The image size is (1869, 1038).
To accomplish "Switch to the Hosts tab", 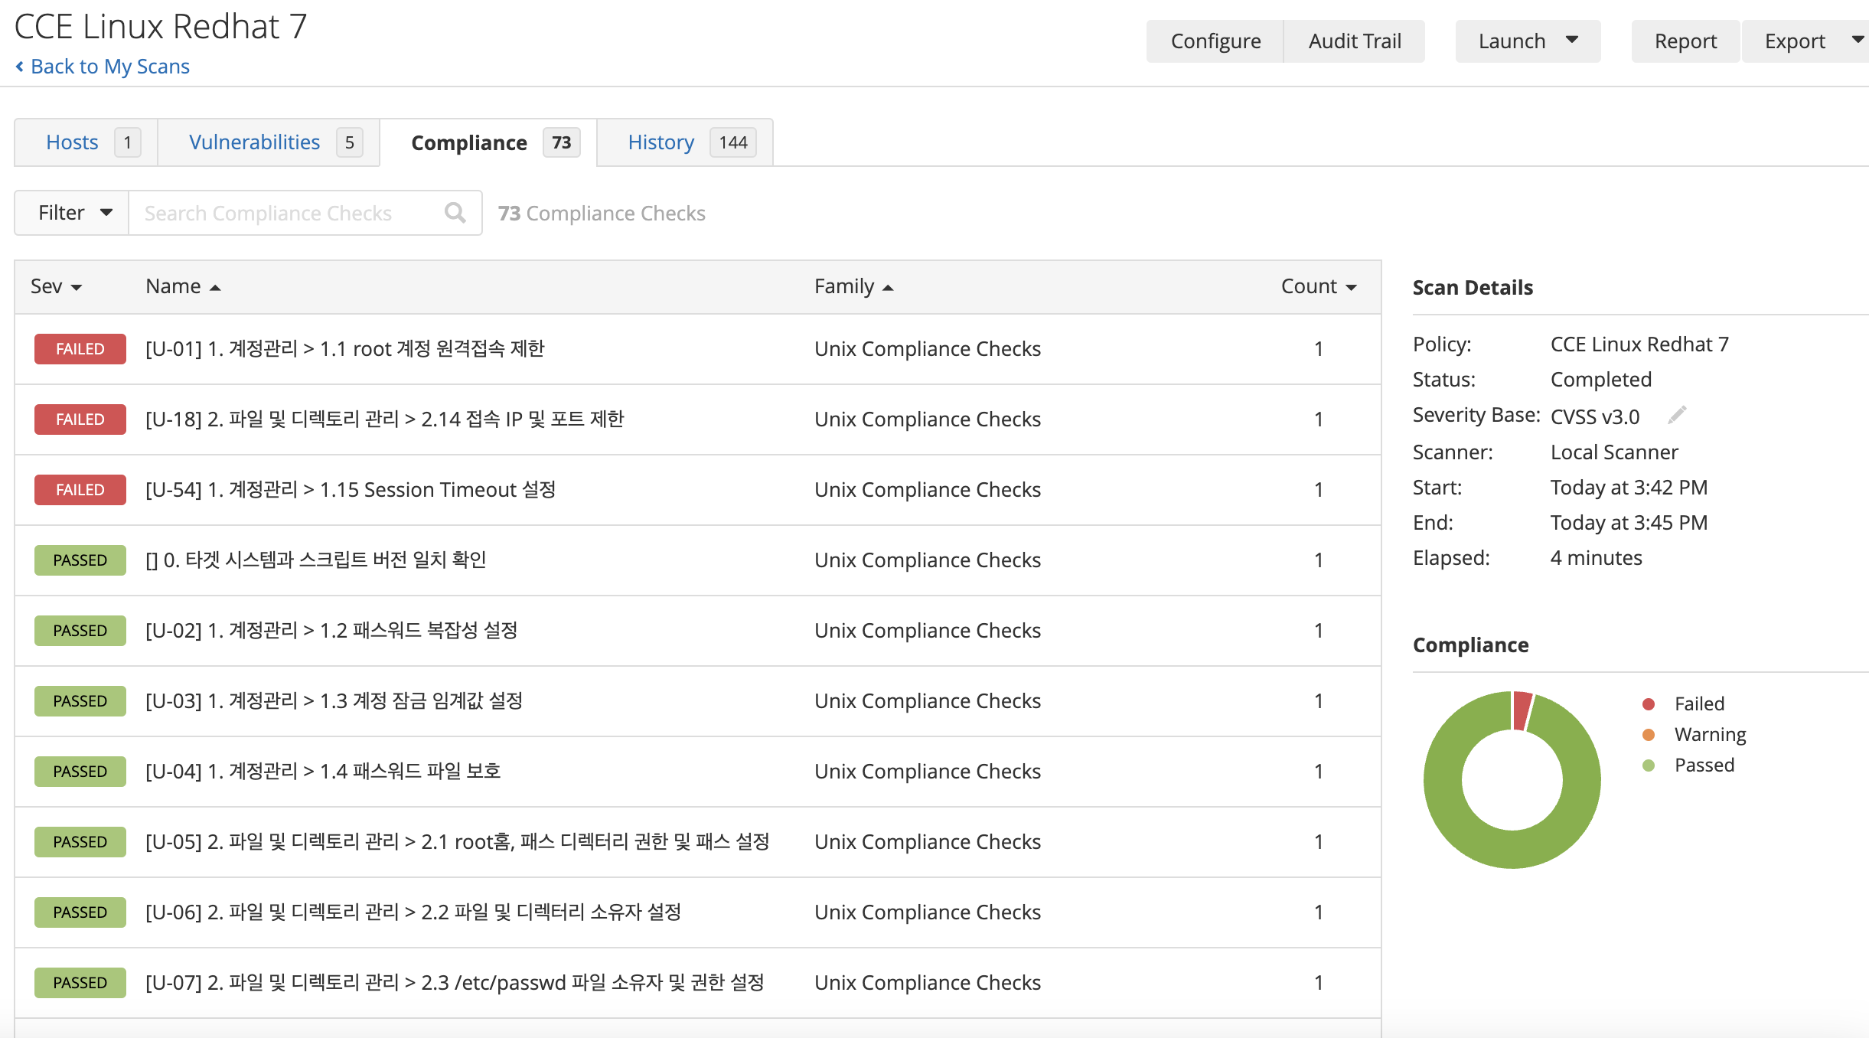I will pos(86,142).
